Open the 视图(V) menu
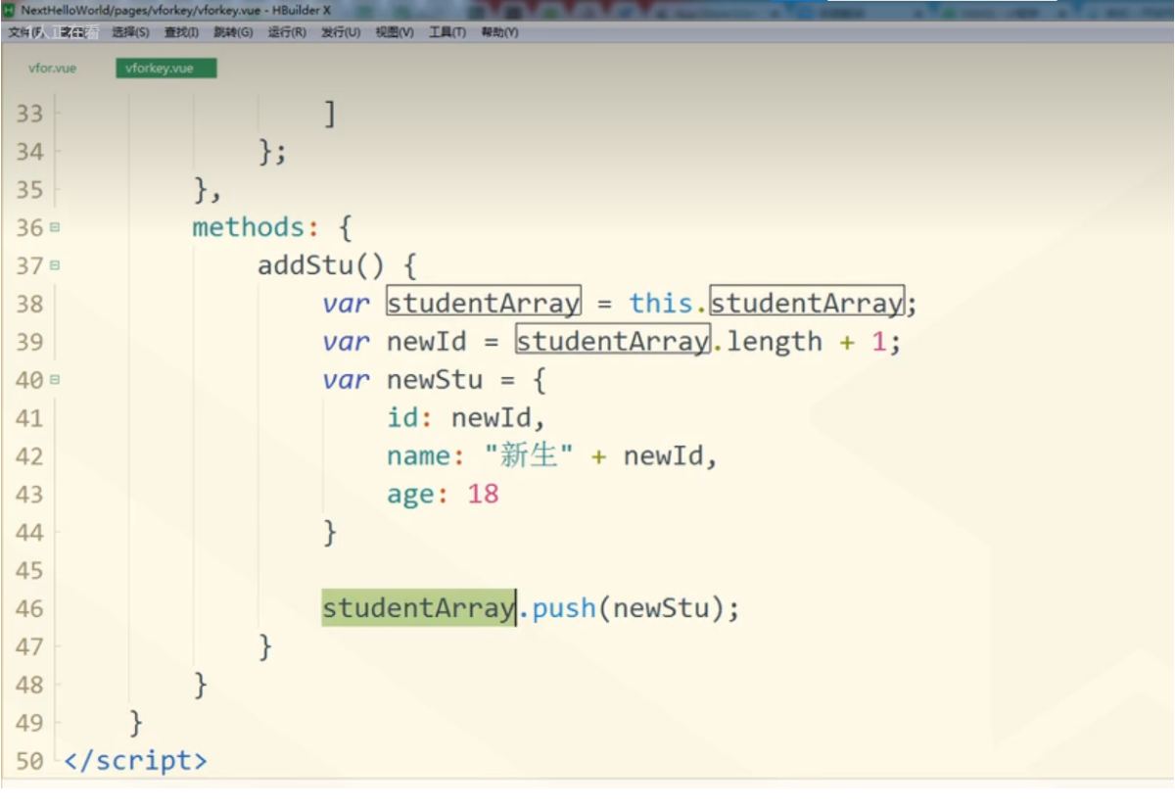This screenshot has width=1175, height=810. coord(395,32)
